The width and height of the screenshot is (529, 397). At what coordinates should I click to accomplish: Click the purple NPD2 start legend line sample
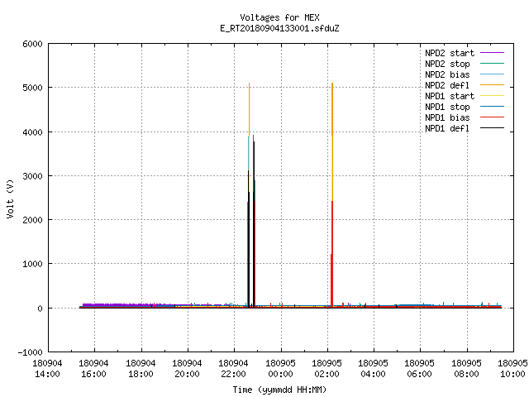click(x=492, y=53)
